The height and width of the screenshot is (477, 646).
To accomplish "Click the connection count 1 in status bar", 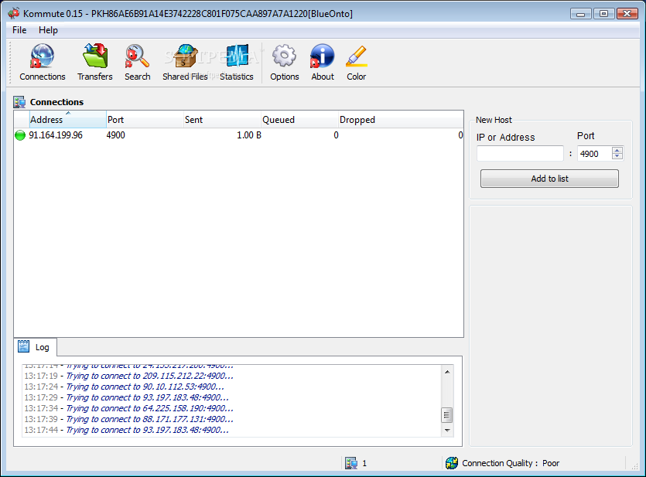I will click(x=364, y=463).
